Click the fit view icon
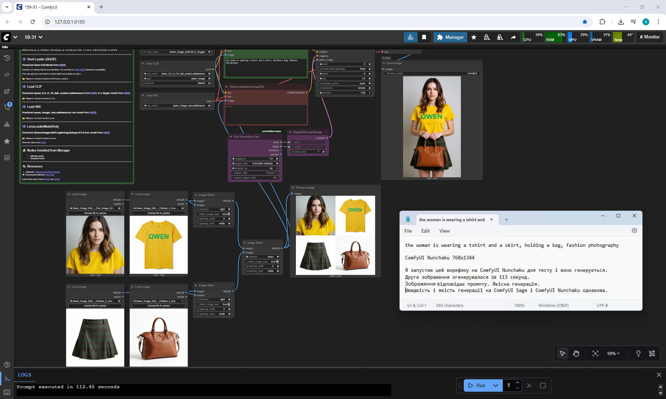 (595, 353)
